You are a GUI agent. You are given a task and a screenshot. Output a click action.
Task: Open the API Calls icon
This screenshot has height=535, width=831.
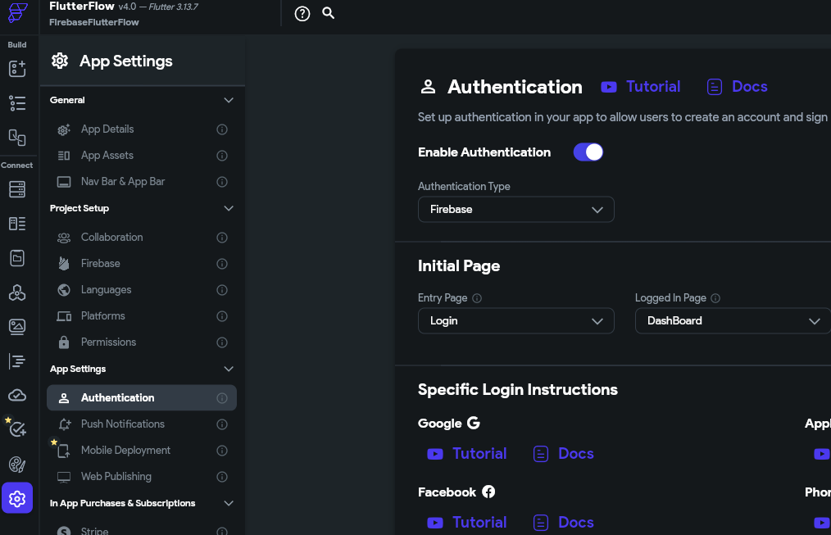point(17,292)
